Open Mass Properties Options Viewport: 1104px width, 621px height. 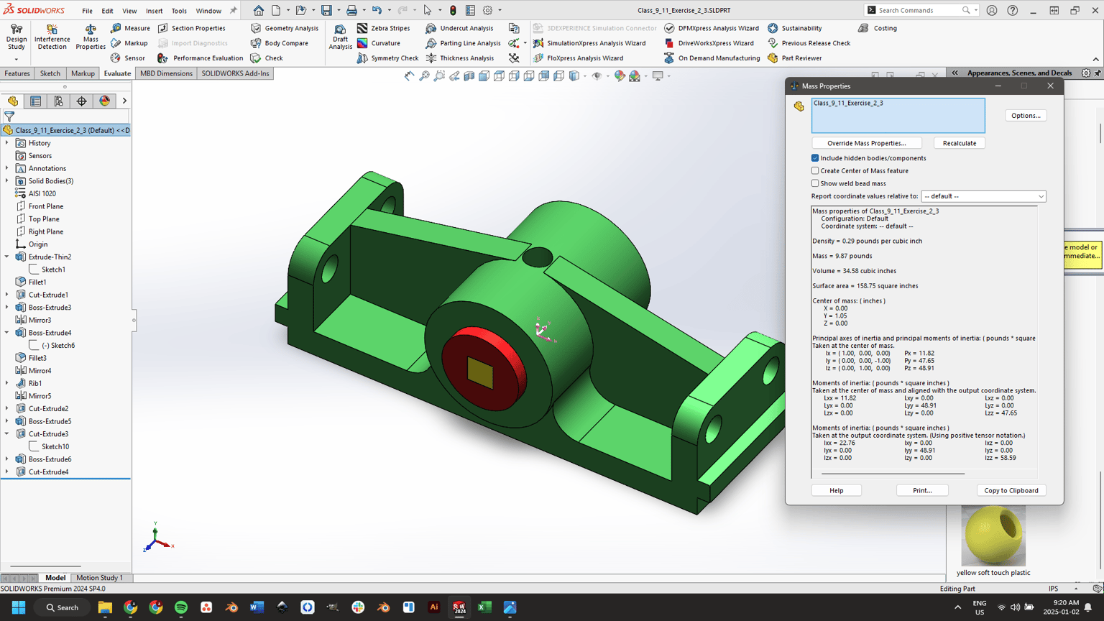(1026, 116)
